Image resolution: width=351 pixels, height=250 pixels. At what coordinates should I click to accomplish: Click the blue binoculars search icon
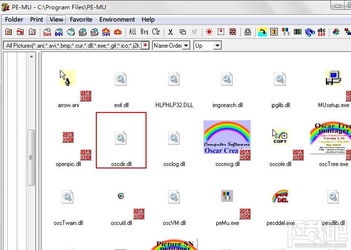click(x=309, y=32)
